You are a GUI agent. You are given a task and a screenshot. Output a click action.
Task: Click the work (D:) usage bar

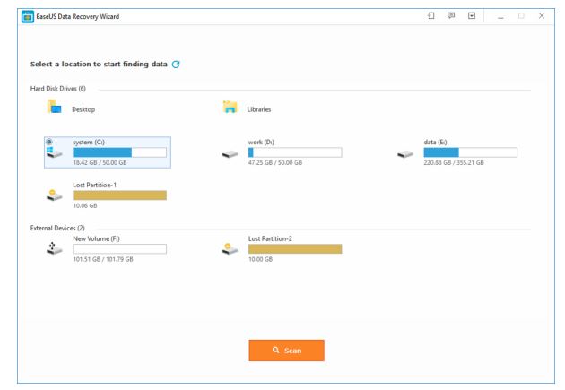295,152
